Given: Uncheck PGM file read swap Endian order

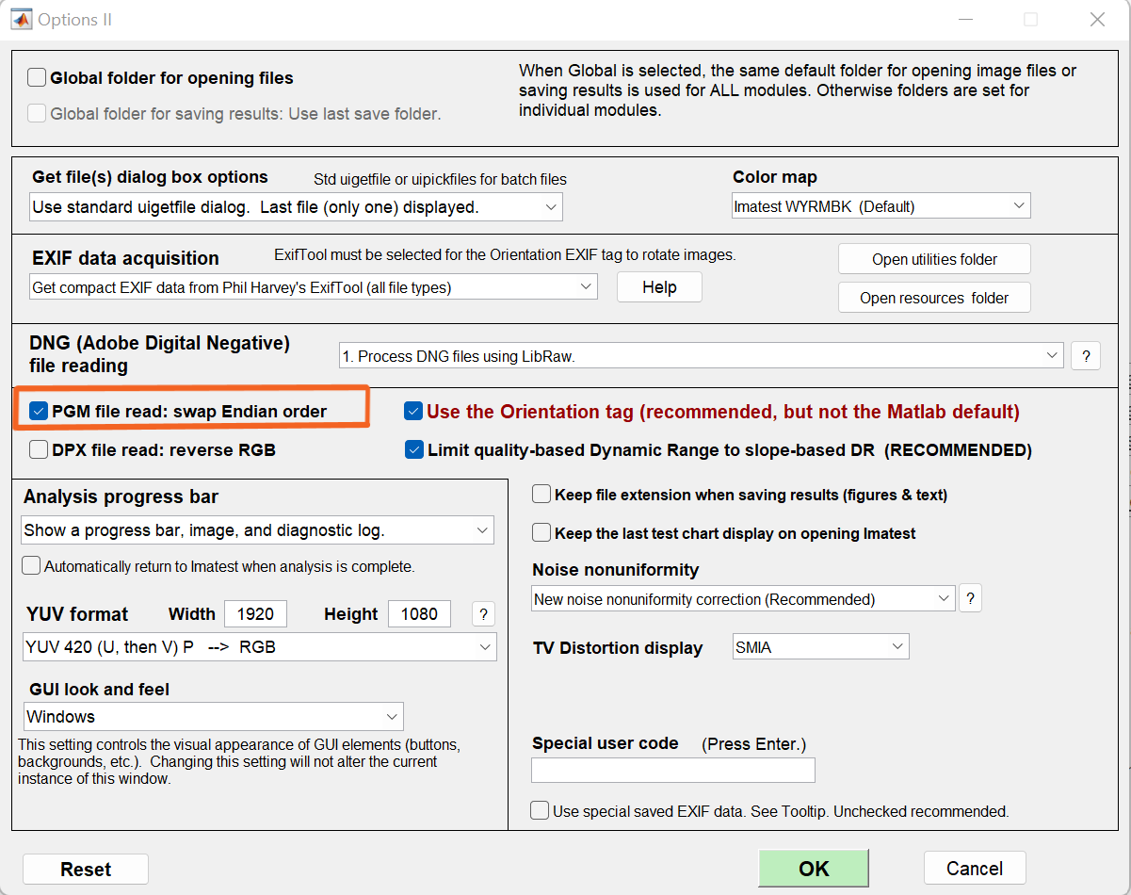Looking at the screenshot, I should [39, 411].
